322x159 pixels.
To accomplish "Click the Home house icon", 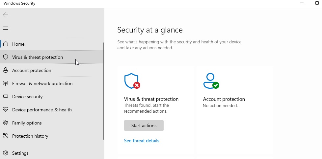I will (x=6, y=44).
